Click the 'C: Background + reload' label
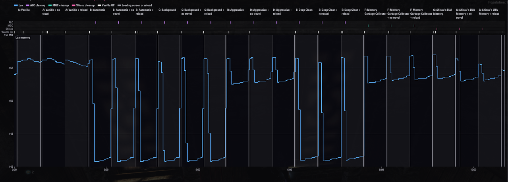 214,12
